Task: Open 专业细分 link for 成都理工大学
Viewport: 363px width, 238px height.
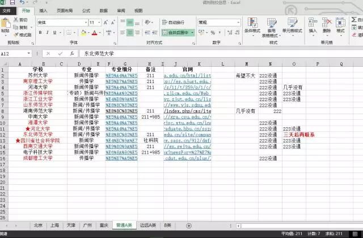Action: tap(121, 158)
